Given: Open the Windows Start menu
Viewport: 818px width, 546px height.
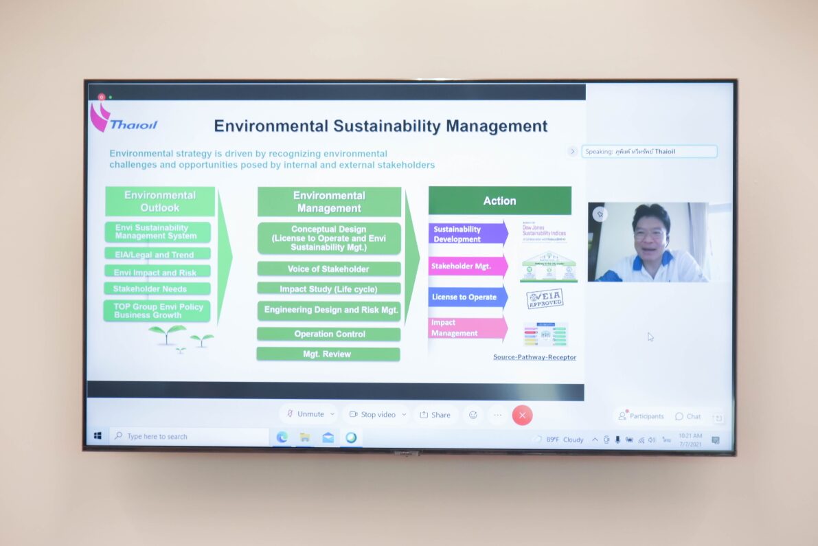Looking at the screenshot, I should (98, 436).
